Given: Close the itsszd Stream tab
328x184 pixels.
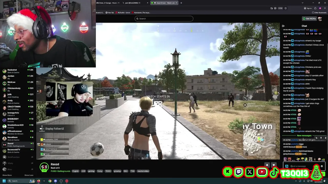Looking at the screenshot, I should (x=176, y=3).
